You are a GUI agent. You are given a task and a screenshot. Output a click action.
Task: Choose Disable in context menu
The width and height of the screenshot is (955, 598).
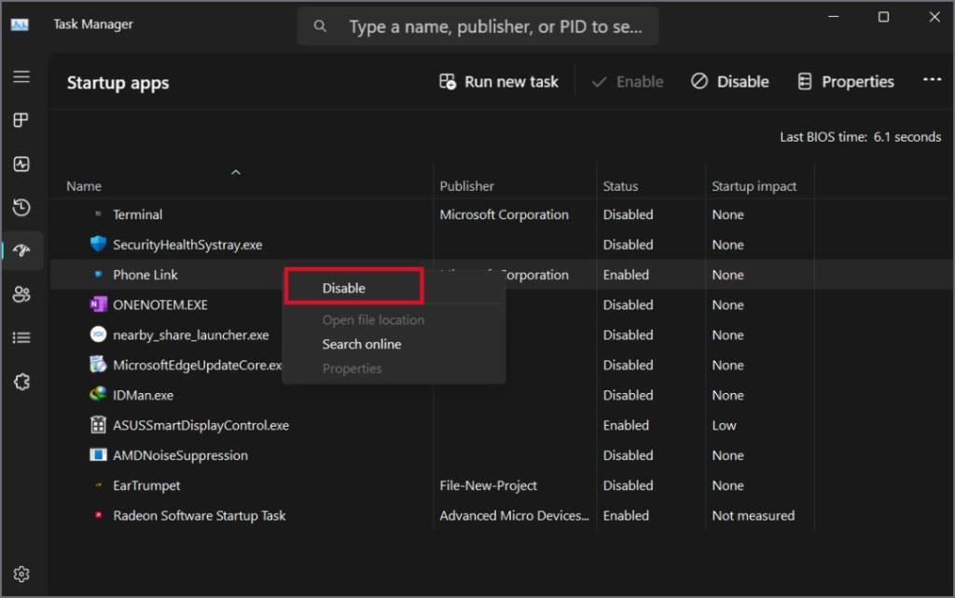(x=343, y=288)
